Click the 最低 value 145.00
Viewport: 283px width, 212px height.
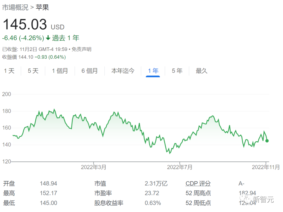(x=48, y=203)
